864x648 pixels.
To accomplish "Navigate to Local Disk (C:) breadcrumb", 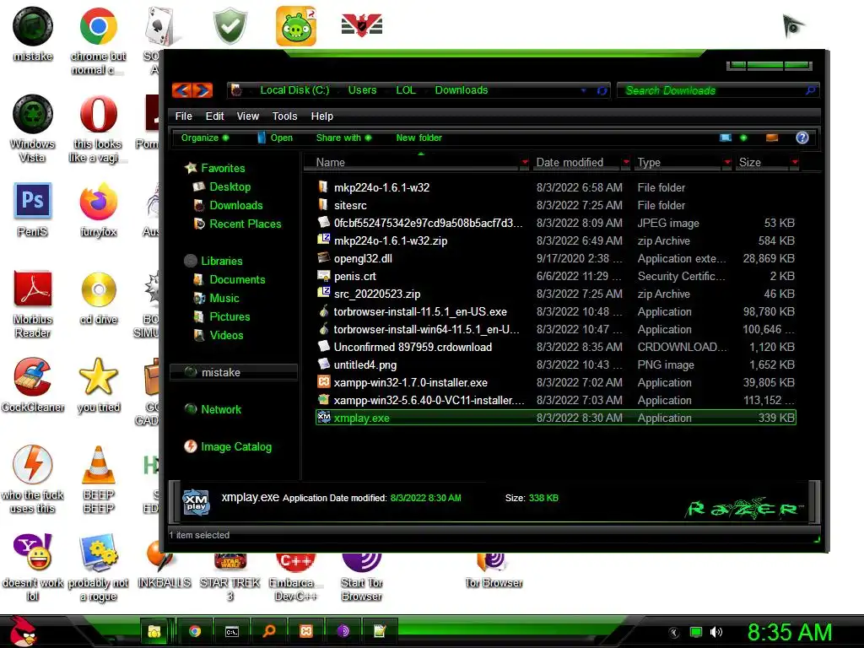I will 294,89.
